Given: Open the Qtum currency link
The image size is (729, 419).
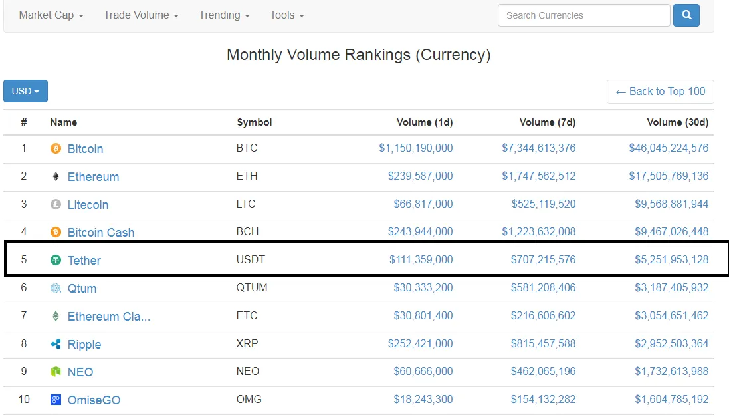Looking at the screenshot, I should point(82,289).
